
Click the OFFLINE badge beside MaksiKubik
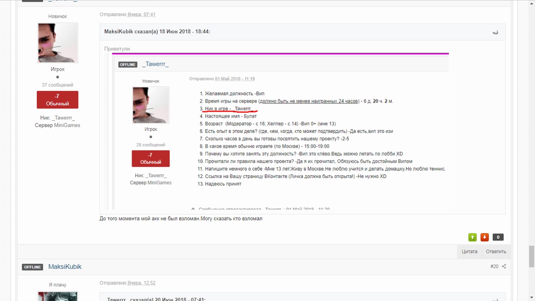(33, 267)
